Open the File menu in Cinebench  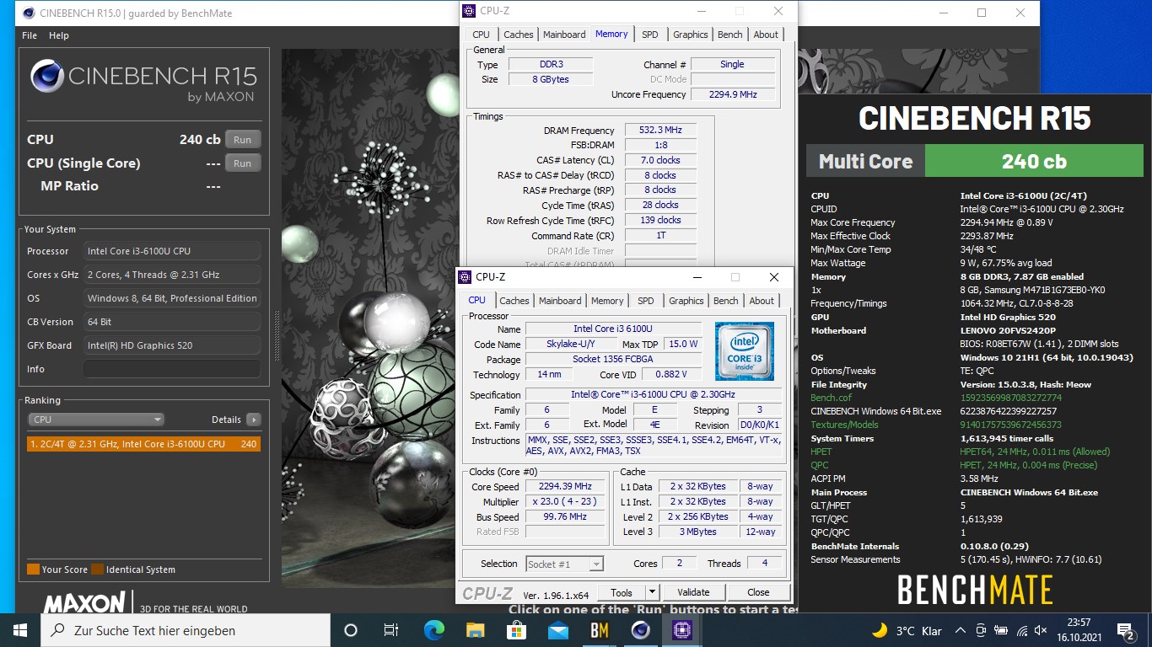pos(30,35)
